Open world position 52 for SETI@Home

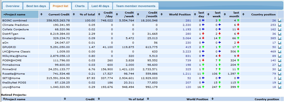(x=189, y=78)
